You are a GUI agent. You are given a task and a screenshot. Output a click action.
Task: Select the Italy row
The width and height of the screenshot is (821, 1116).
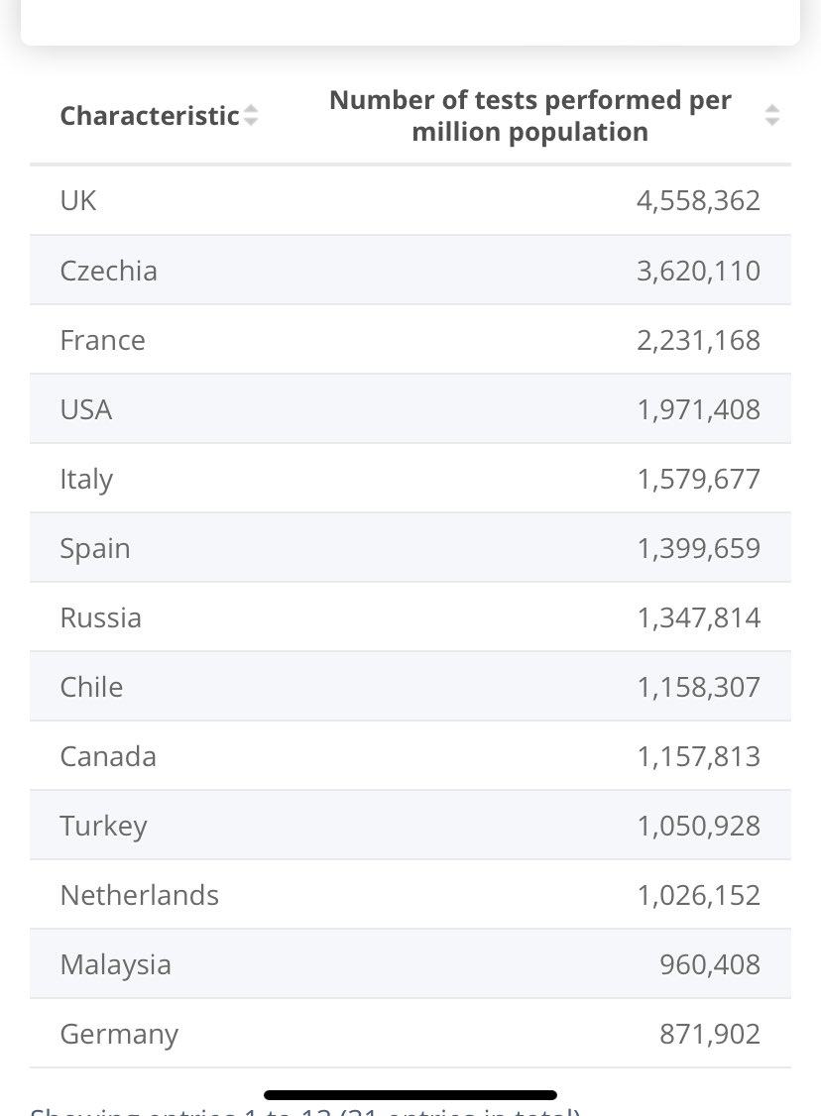[x=410, y=479]
